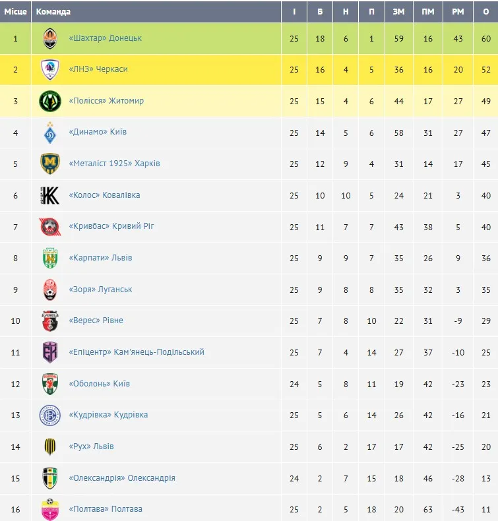Click the «Місце» column header
This screenshot has width=498, height=521.
(15, 12)
